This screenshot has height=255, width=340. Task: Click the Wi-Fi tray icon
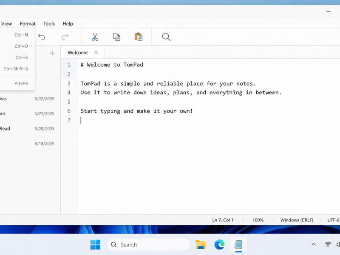pyautogui.click(x=328, y=244)
